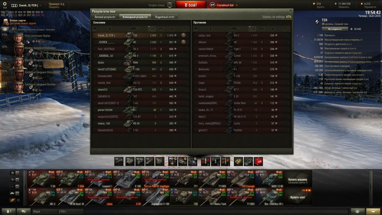This screenshot has height=215, width=382.
Task: Sort enemies by kills column icon
Action: click(262, 29)
